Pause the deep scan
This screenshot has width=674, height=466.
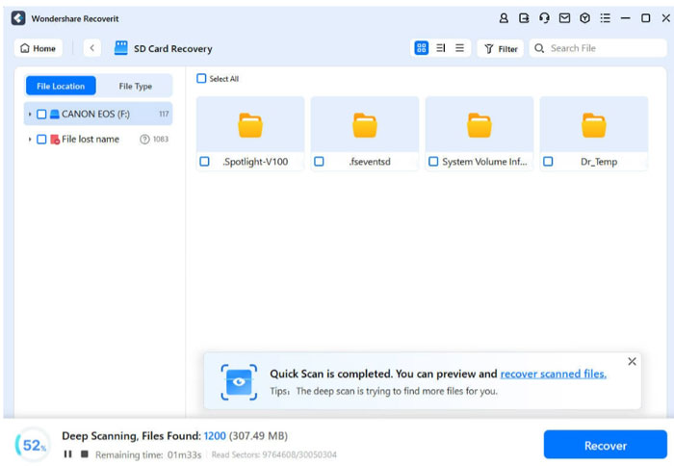[x=68, y=453]
